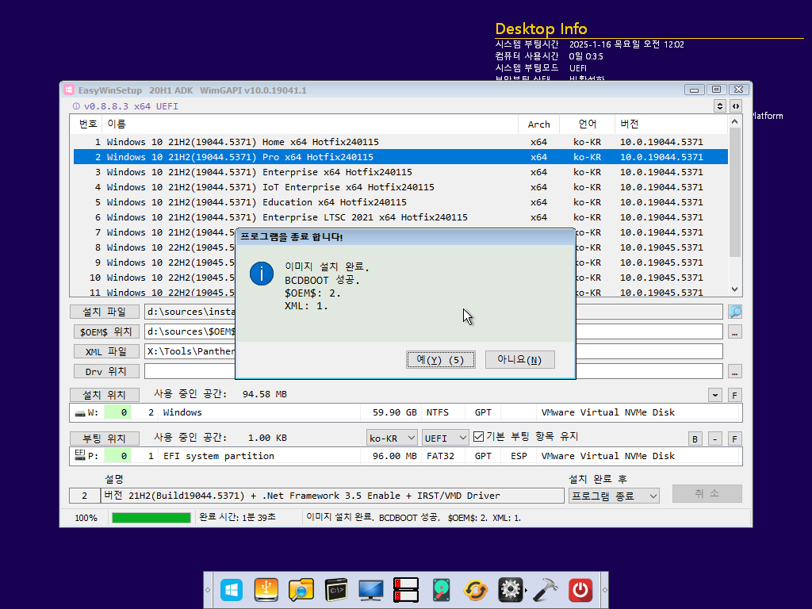This screenshot has height=609, width=812.
Task: Select the Windows 10 21H2 Pro x64 row
Action: click(400, 157)
